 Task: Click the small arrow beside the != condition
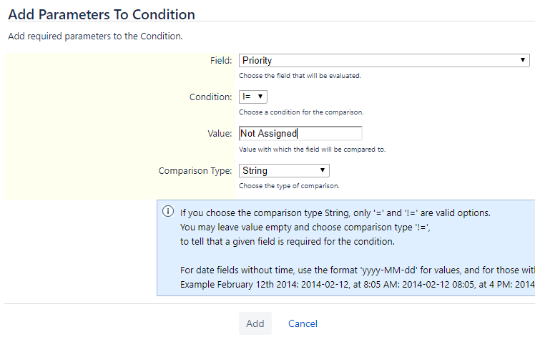click(260, 97)
